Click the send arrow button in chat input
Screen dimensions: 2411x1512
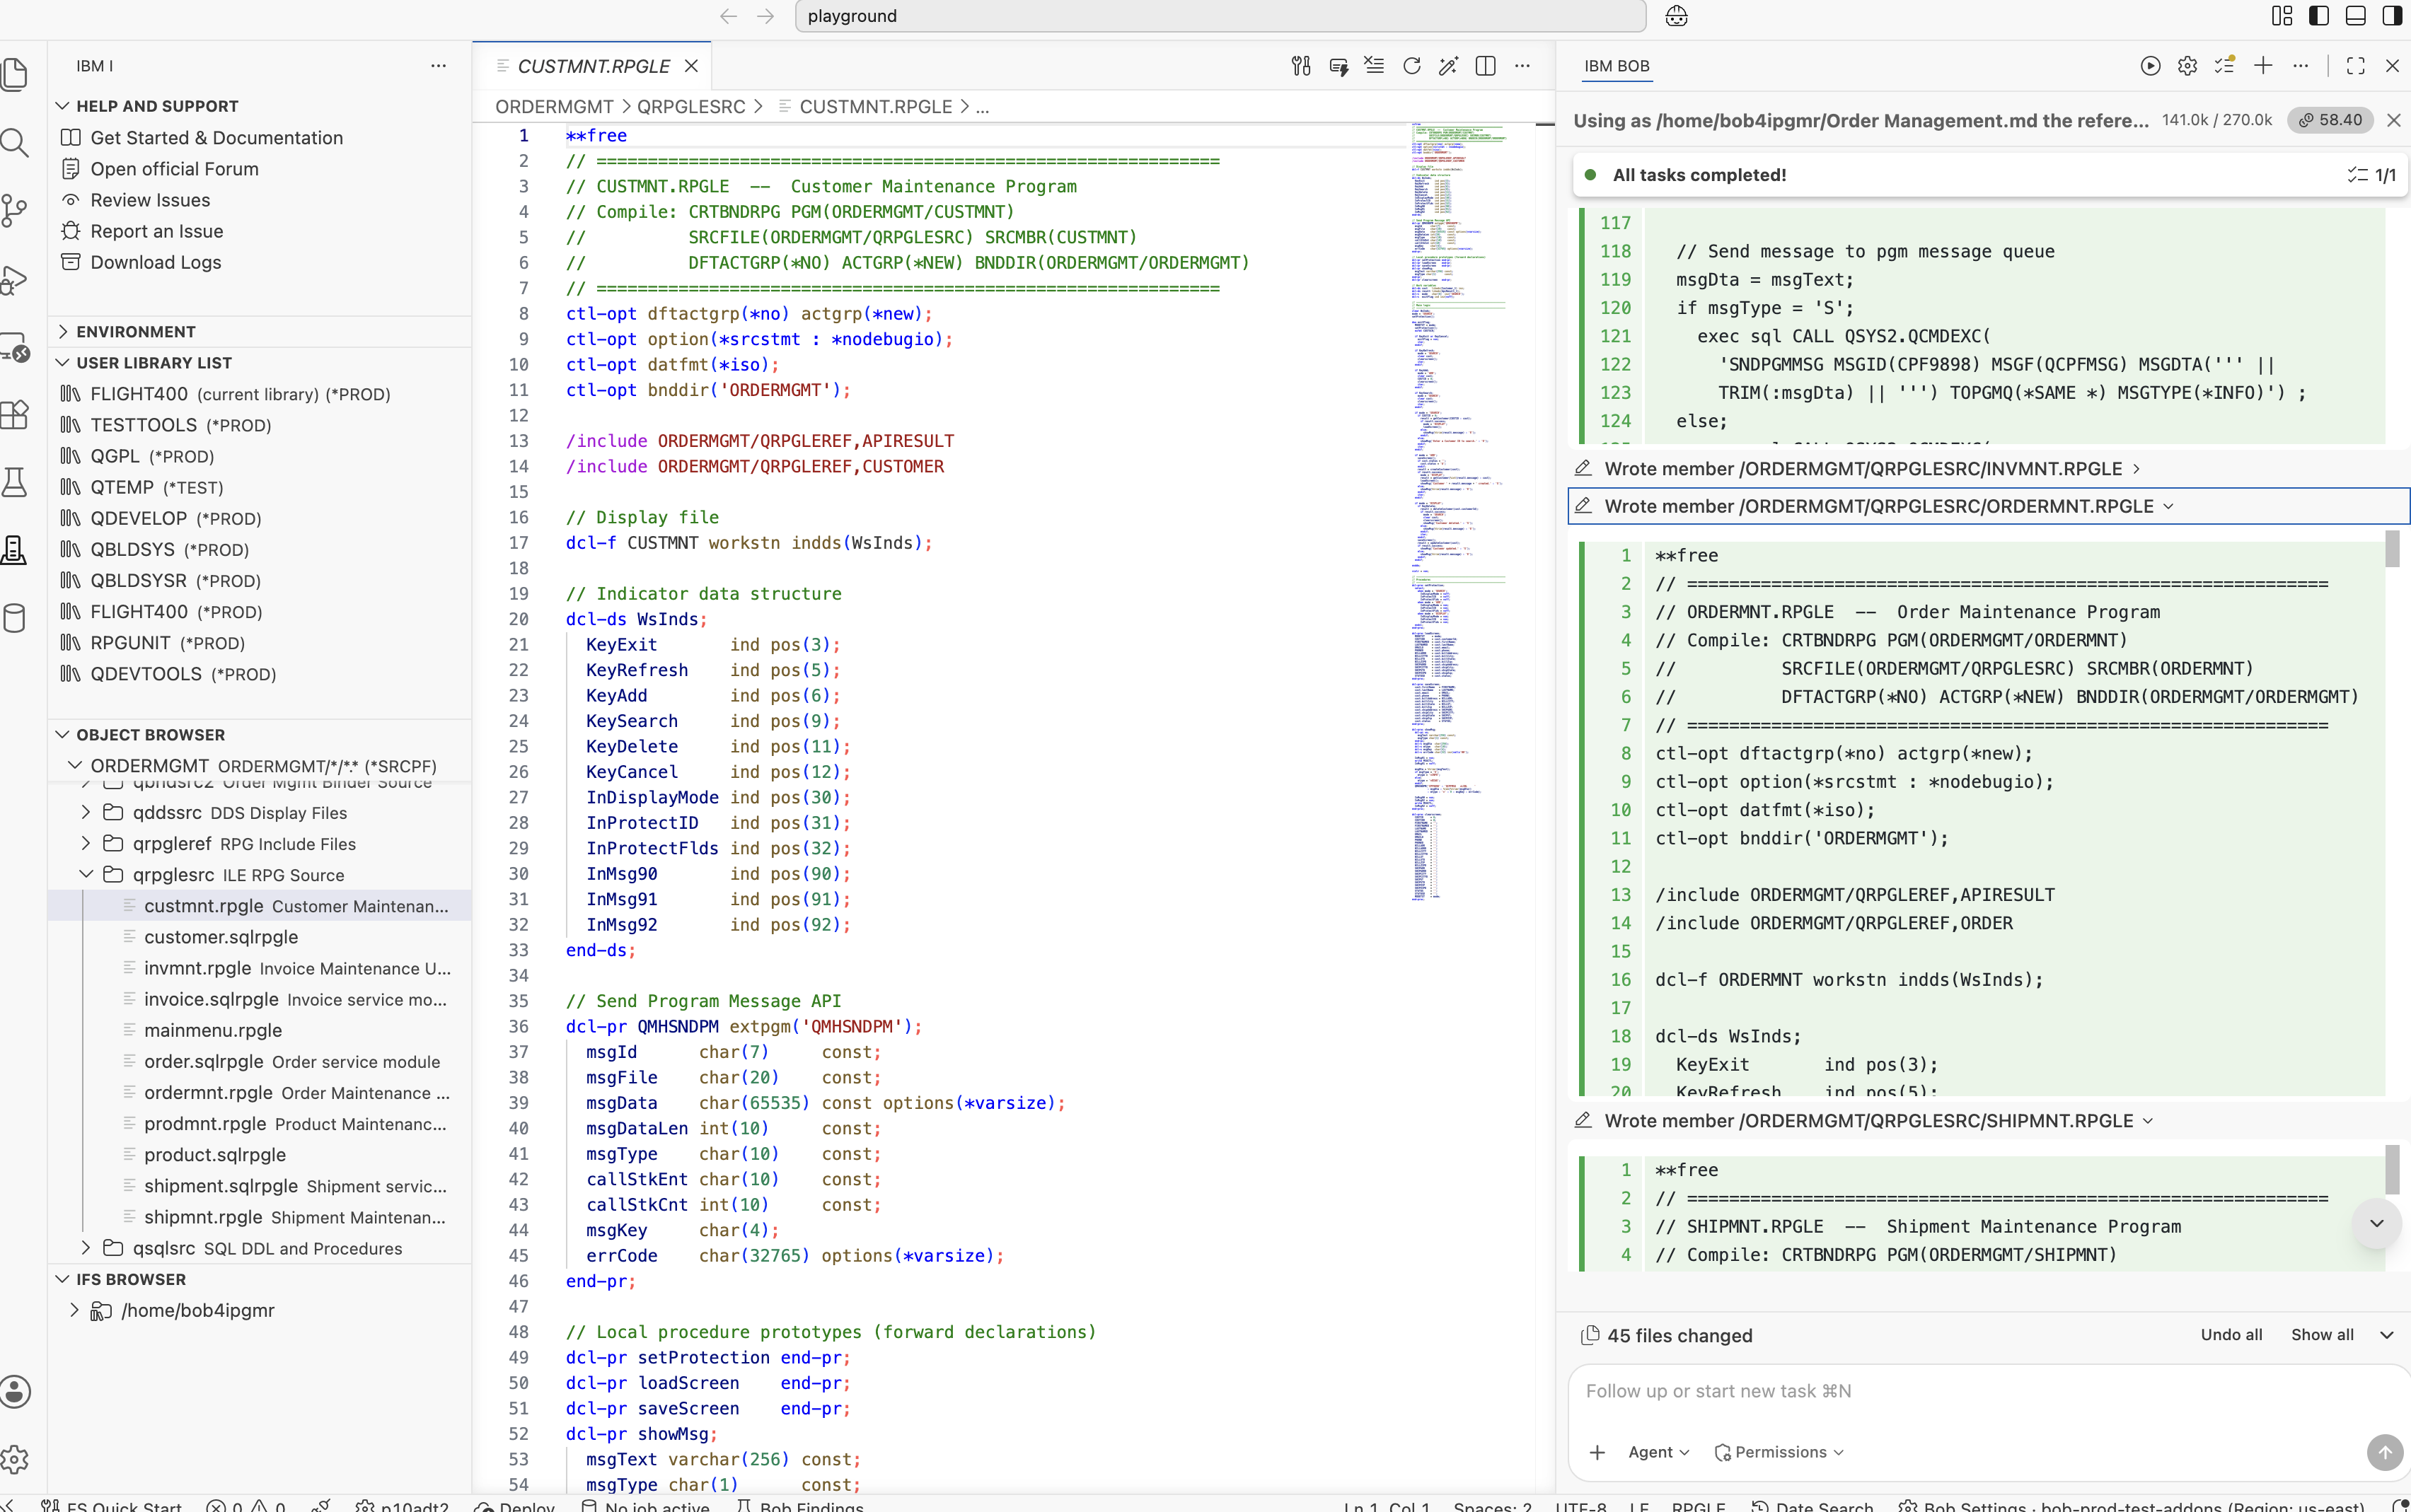click(2385, 1452)
